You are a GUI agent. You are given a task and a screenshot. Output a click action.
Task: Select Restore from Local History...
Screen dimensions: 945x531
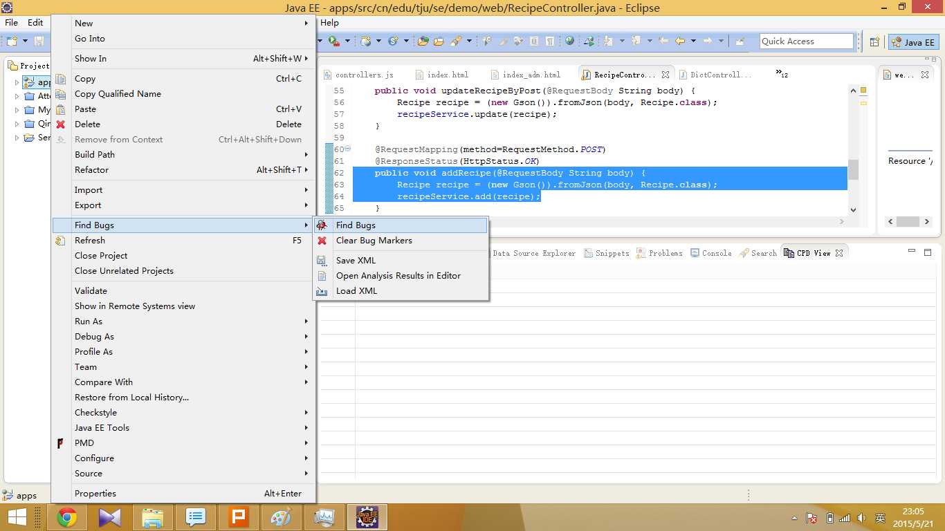(x=184, y=398)
